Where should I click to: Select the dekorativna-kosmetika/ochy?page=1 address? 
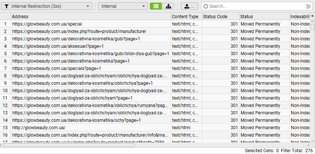pyautogui.click(x=77, y=120)
